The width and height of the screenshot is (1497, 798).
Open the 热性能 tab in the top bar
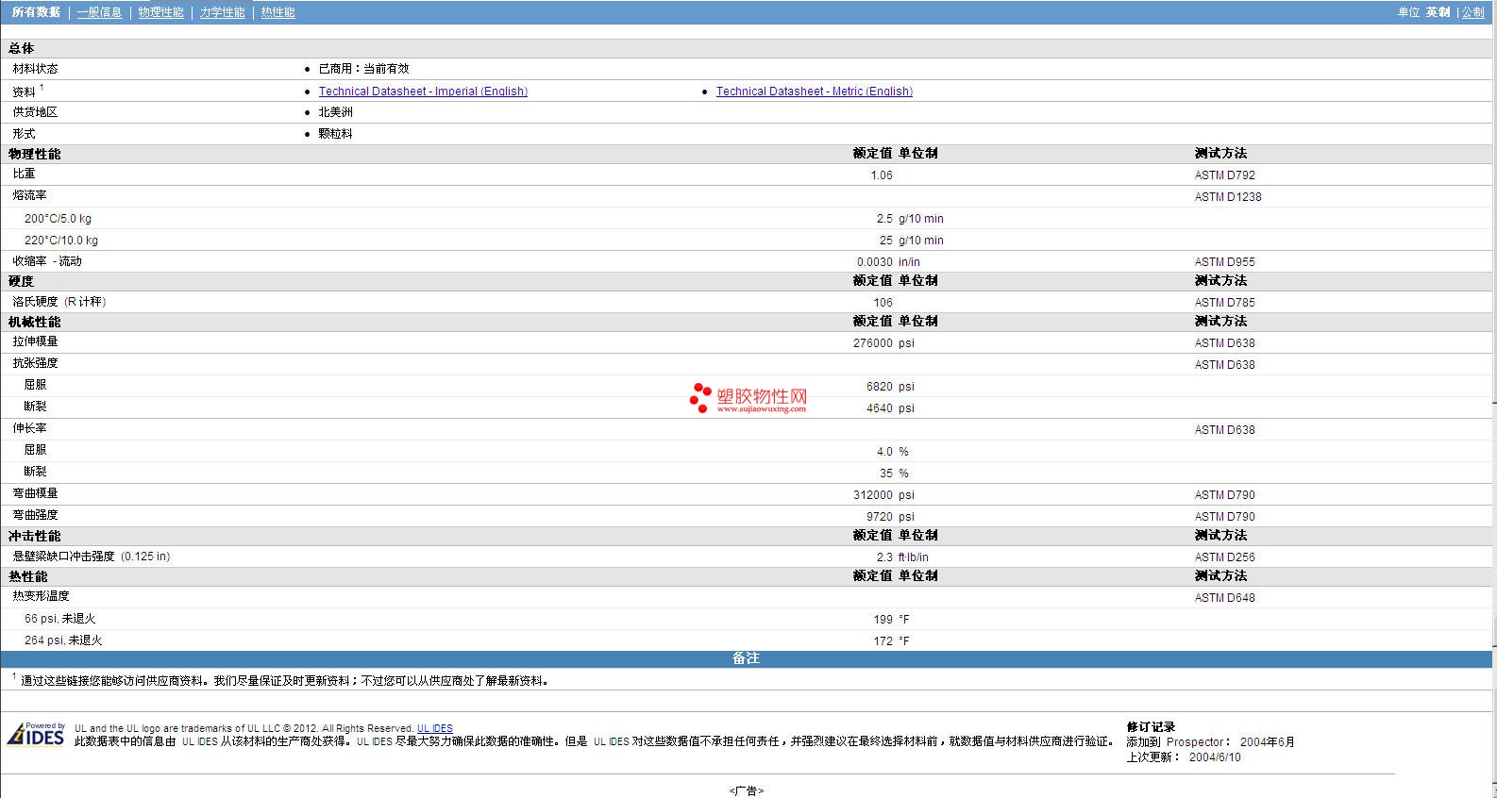pos(278,12)
